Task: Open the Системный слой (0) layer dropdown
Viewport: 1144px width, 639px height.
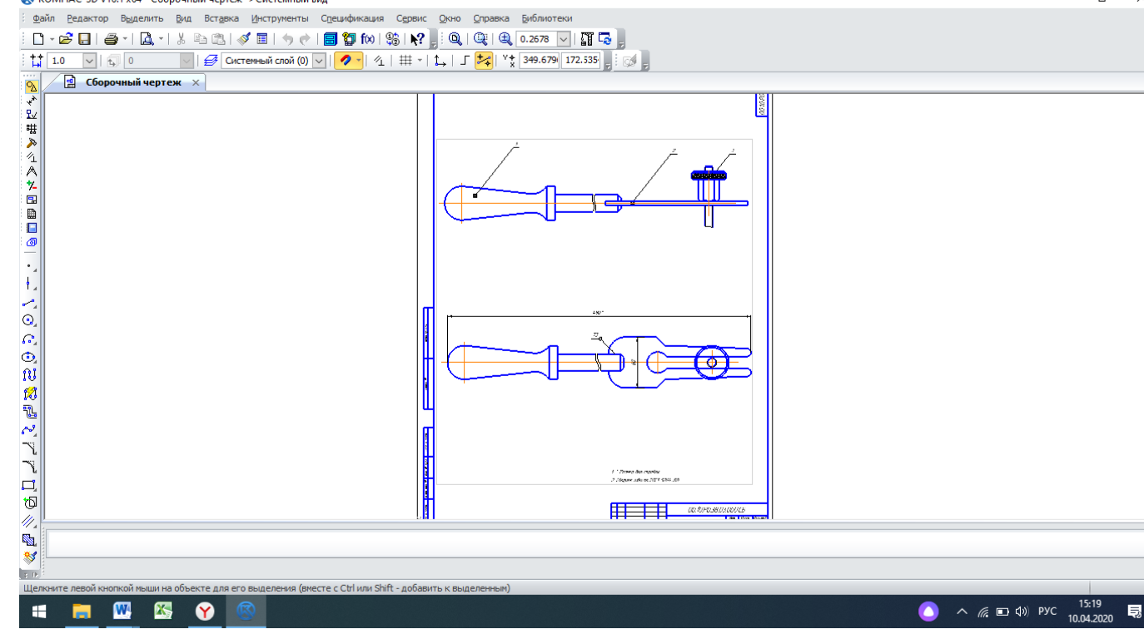Action: click(319, 61)
